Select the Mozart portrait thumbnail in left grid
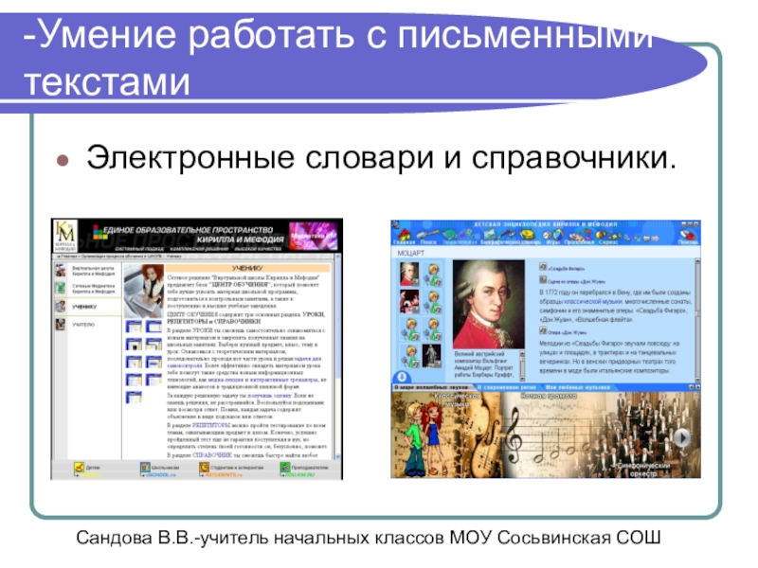Image resolution: width=758 pixels, height=568 pixels. pos(409,274)
